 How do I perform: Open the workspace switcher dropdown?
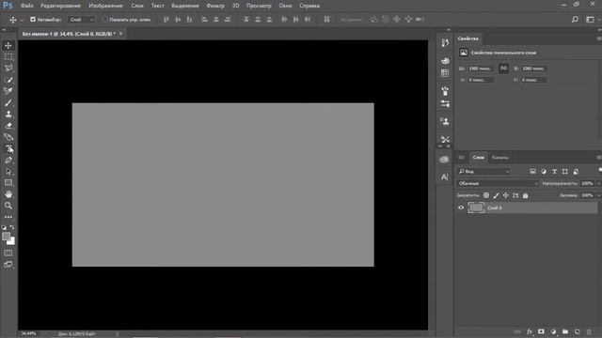[590, 19]
